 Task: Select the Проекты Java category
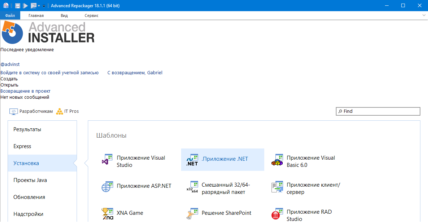tap(30, 180)
